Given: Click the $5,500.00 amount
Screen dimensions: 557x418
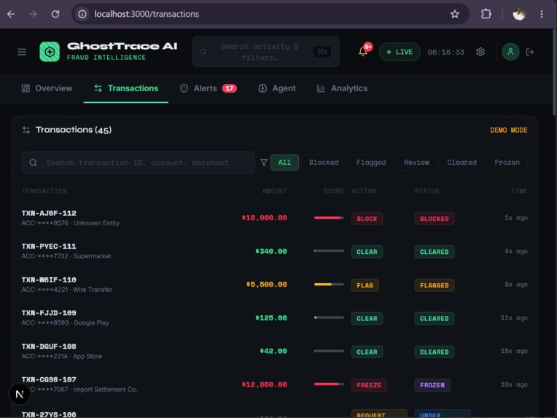Looking at the screenshot, I should 266,285.
